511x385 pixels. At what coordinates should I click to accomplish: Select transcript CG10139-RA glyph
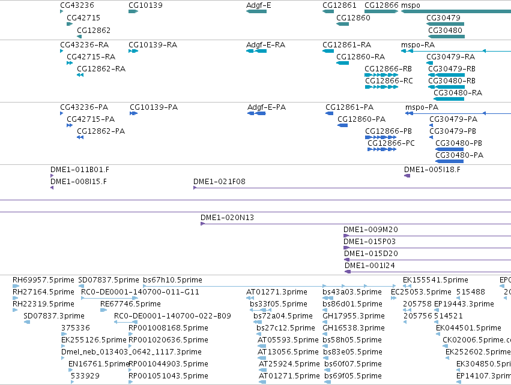pyautogui.click(x=133, y=51)
